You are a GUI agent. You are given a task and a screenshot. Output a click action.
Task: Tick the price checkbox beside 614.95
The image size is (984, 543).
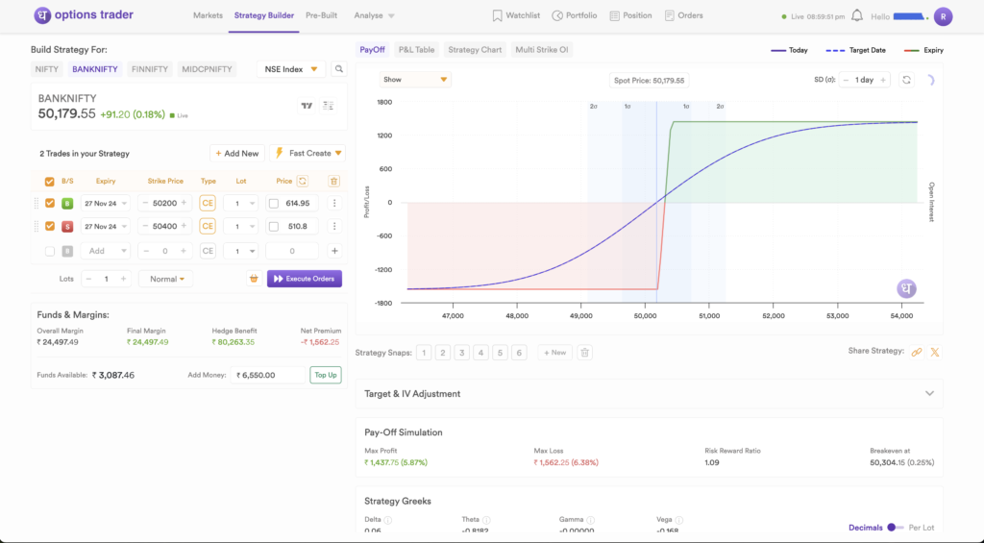tap(274, 204)
